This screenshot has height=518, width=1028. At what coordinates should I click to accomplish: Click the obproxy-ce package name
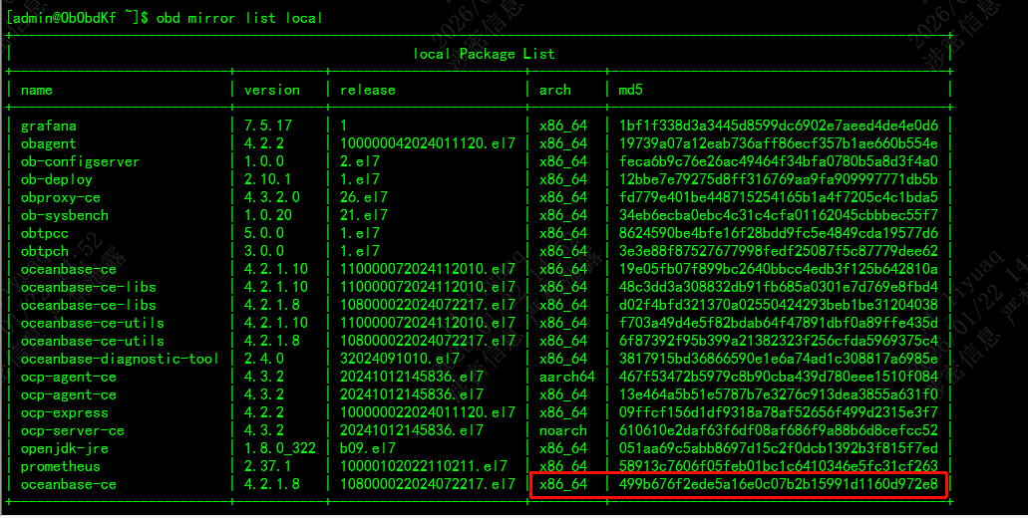pos(61,197)
